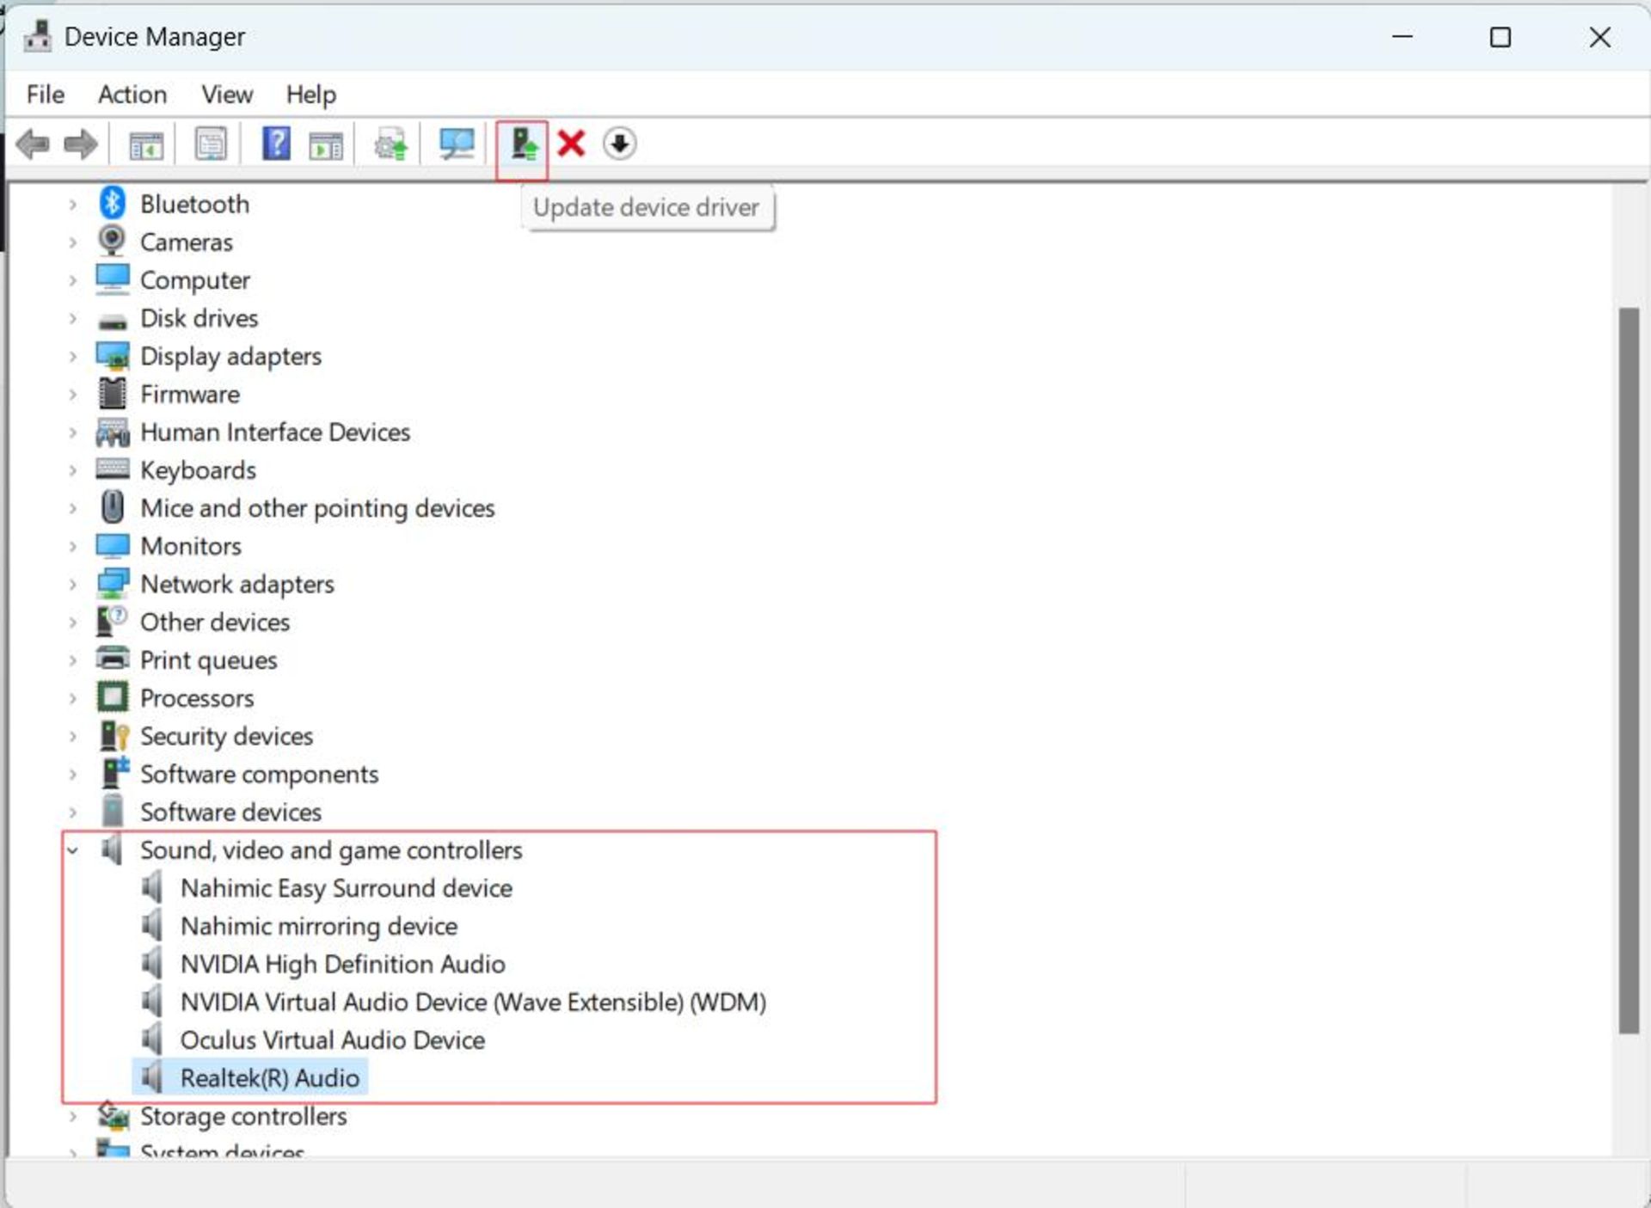This screenshot has height=1208, width=1651.
Task: Click the Display adapters icon
Action: pos(113,356)
